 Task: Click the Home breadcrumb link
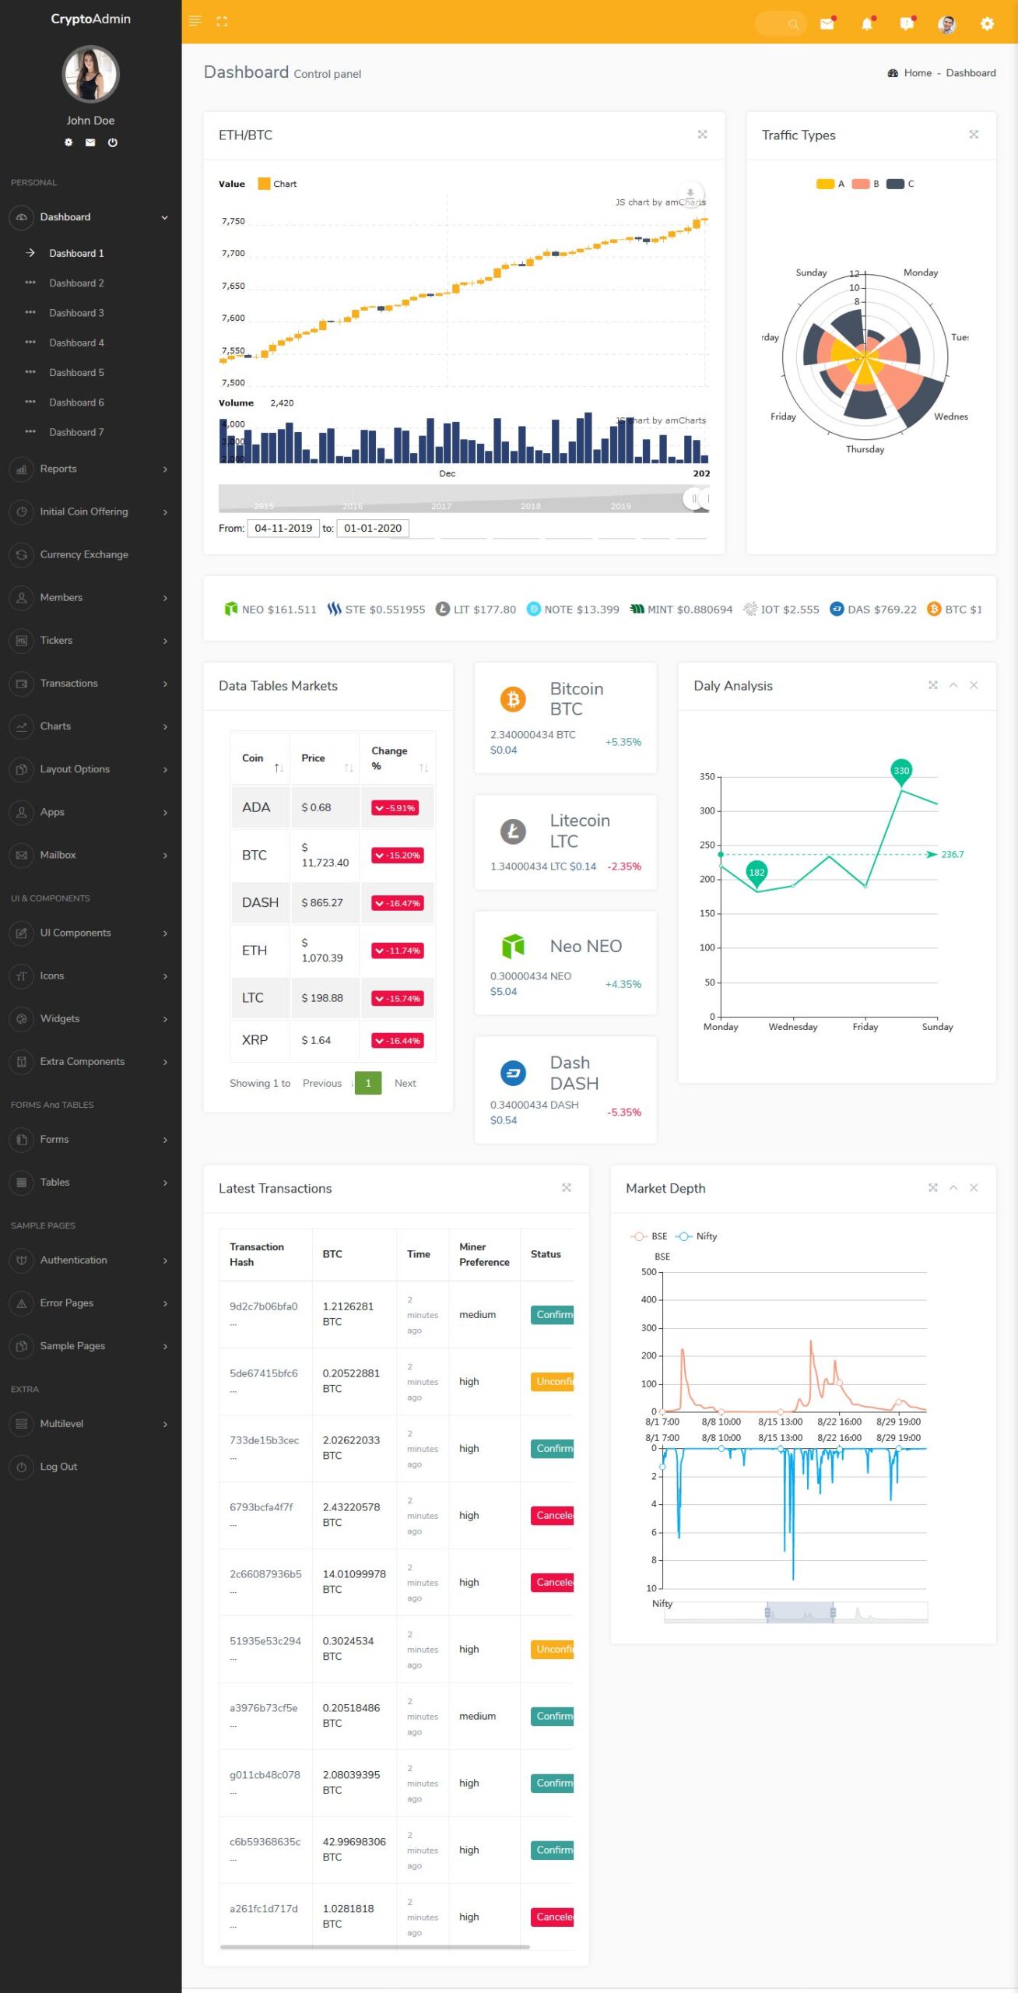917,73
